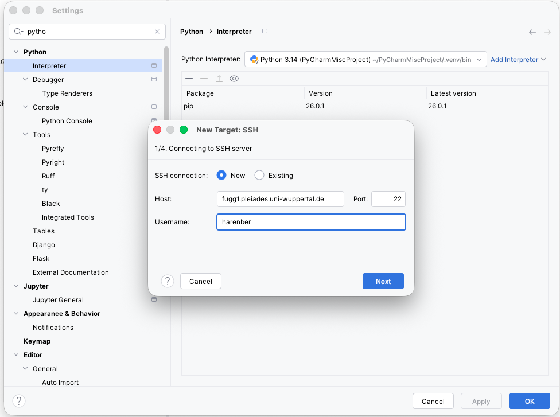560x417 pixels.
Task: Click the Uninstall Package minus icon
Action: [204, 78]
